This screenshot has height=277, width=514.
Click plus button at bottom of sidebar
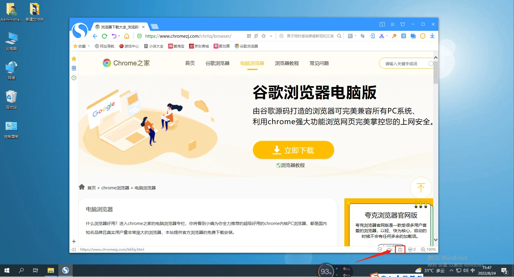point(74,241)
